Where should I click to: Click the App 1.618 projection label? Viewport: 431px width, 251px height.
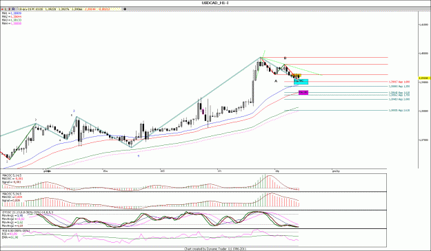(399, 93)
